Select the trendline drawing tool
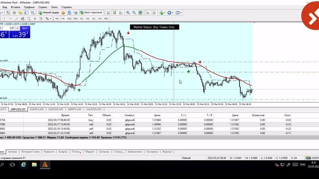 click(x=16, y=19)
